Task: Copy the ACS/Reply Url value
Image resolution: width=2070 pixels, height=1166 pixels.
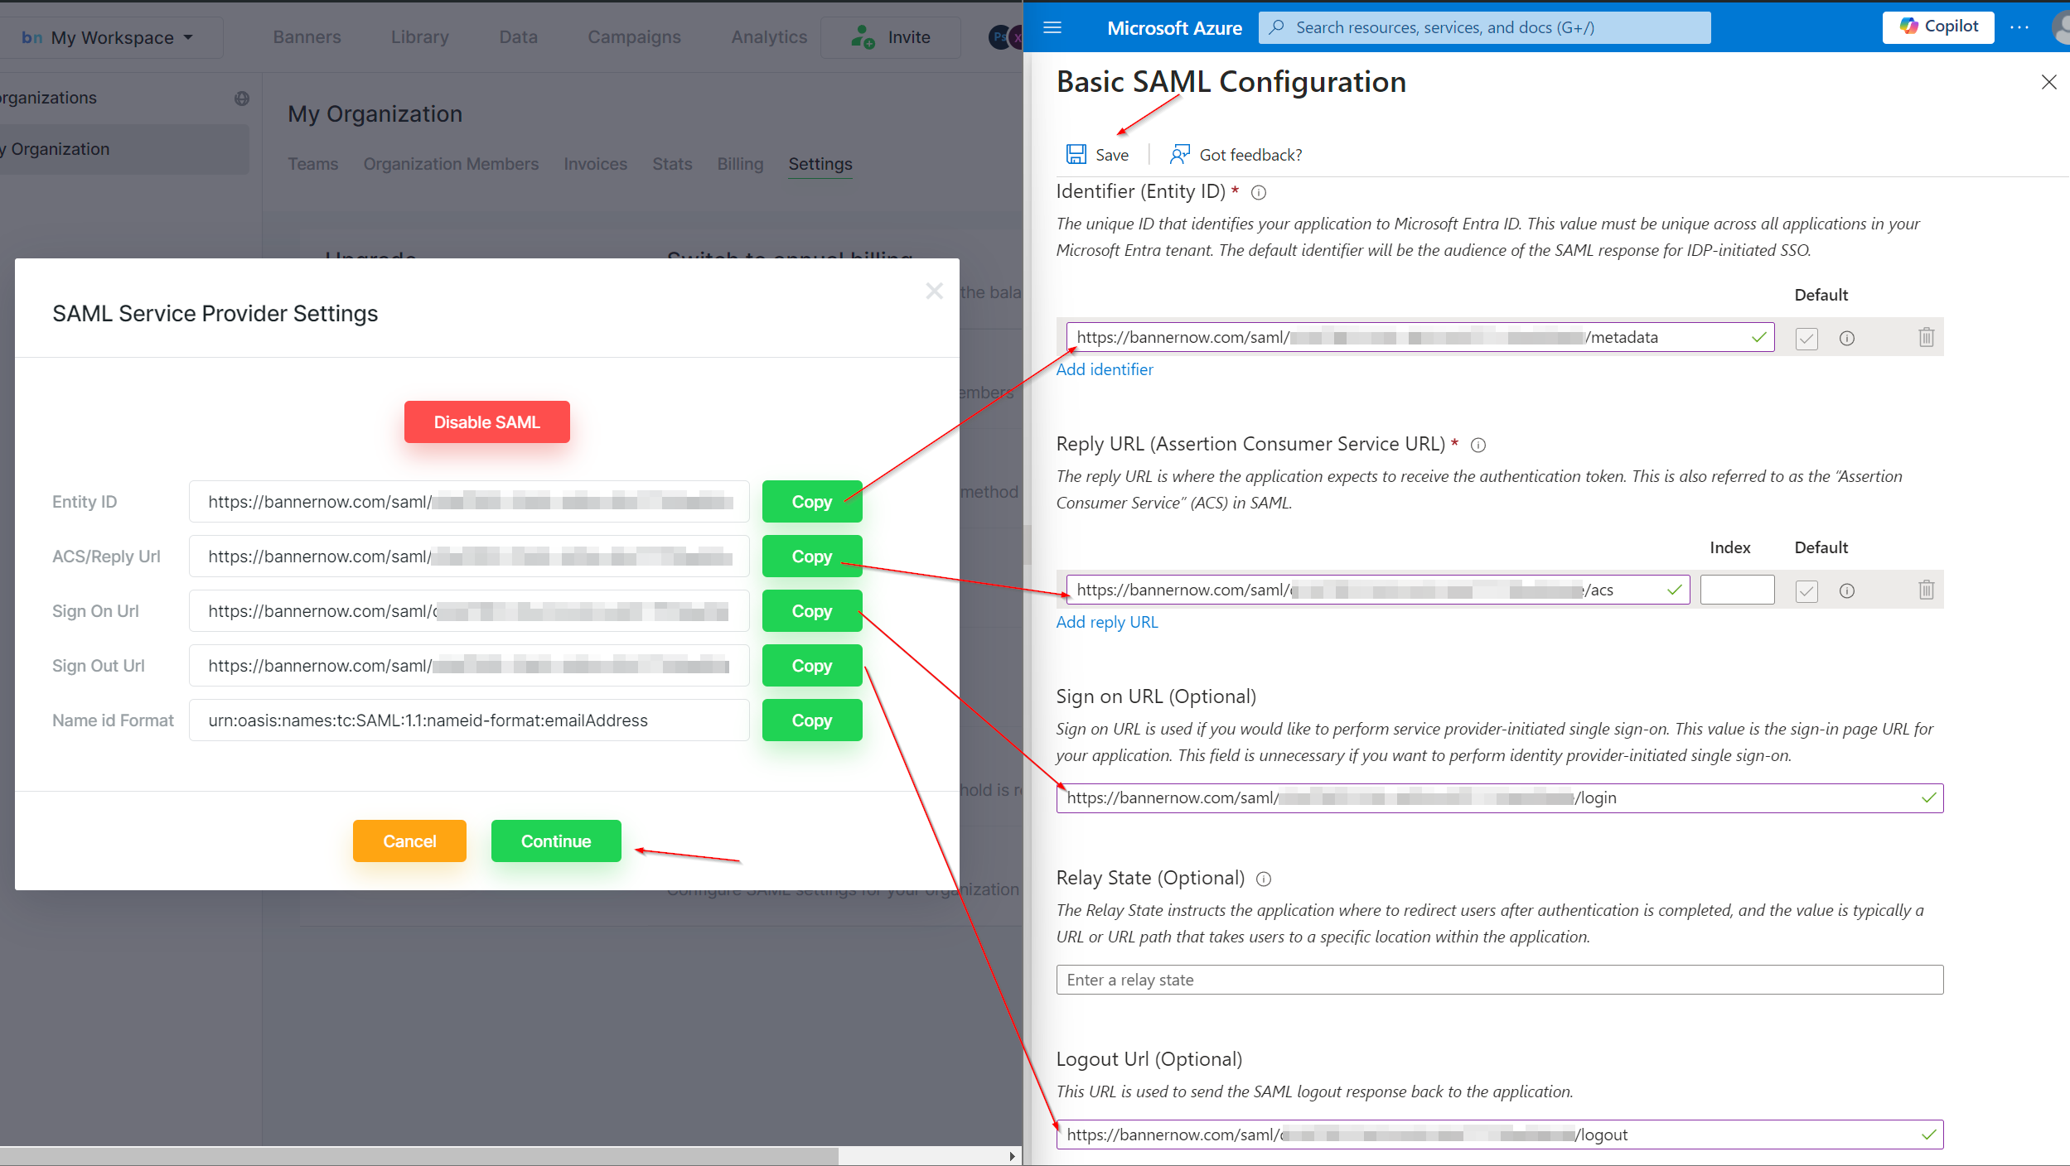Action: click(x=811, y=556)
